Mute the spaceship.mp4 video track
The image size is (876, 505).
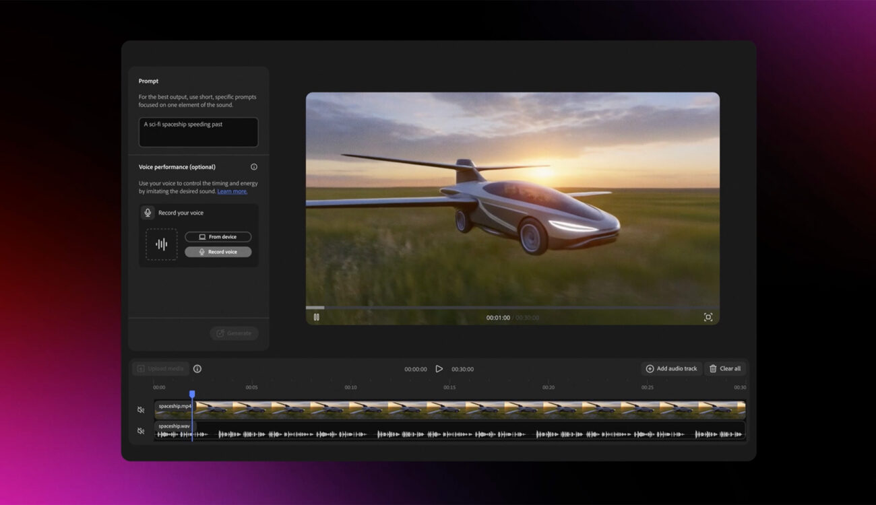pos(141,410)
